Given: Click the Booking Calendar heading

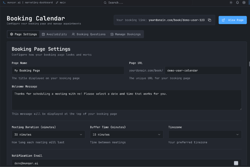Looking at the screenshot, I should [x=36, y=18].
